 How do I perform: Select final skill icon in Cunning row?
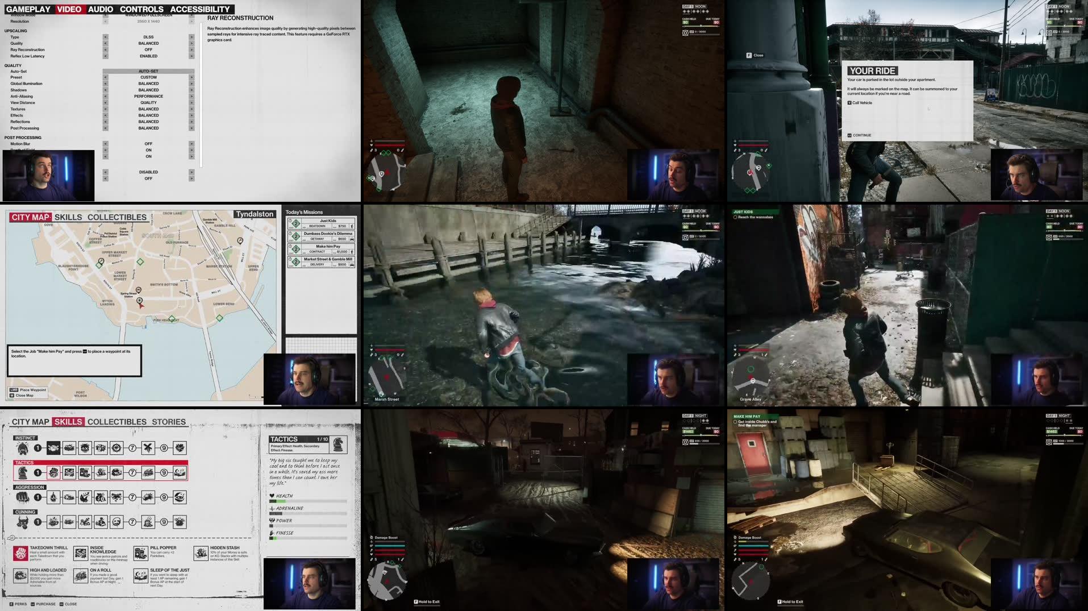(x=180, y=522)
